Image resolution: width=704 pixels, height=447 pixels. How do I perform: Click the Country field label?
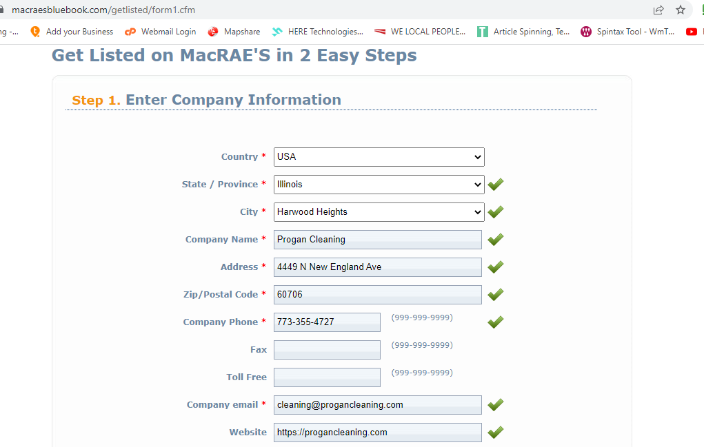pyautogui.click(x=239, y=157)
